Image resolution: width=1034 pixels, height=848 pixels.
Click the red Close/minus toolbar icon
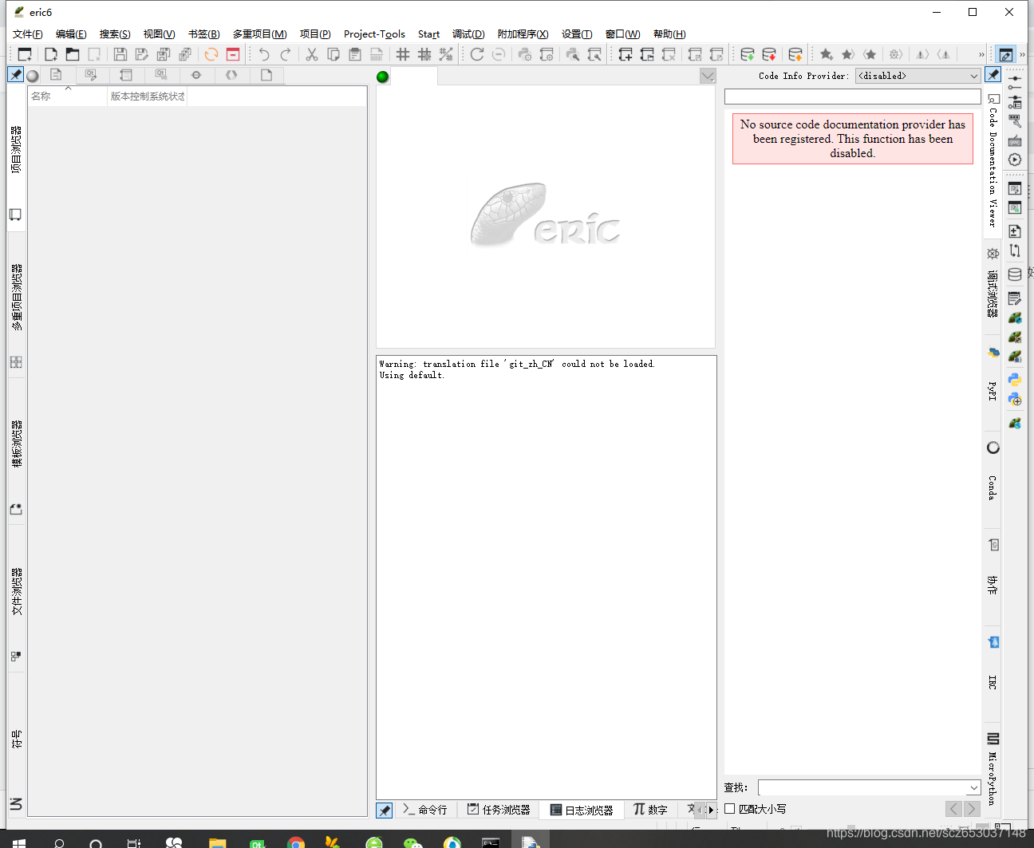point(233,54)
